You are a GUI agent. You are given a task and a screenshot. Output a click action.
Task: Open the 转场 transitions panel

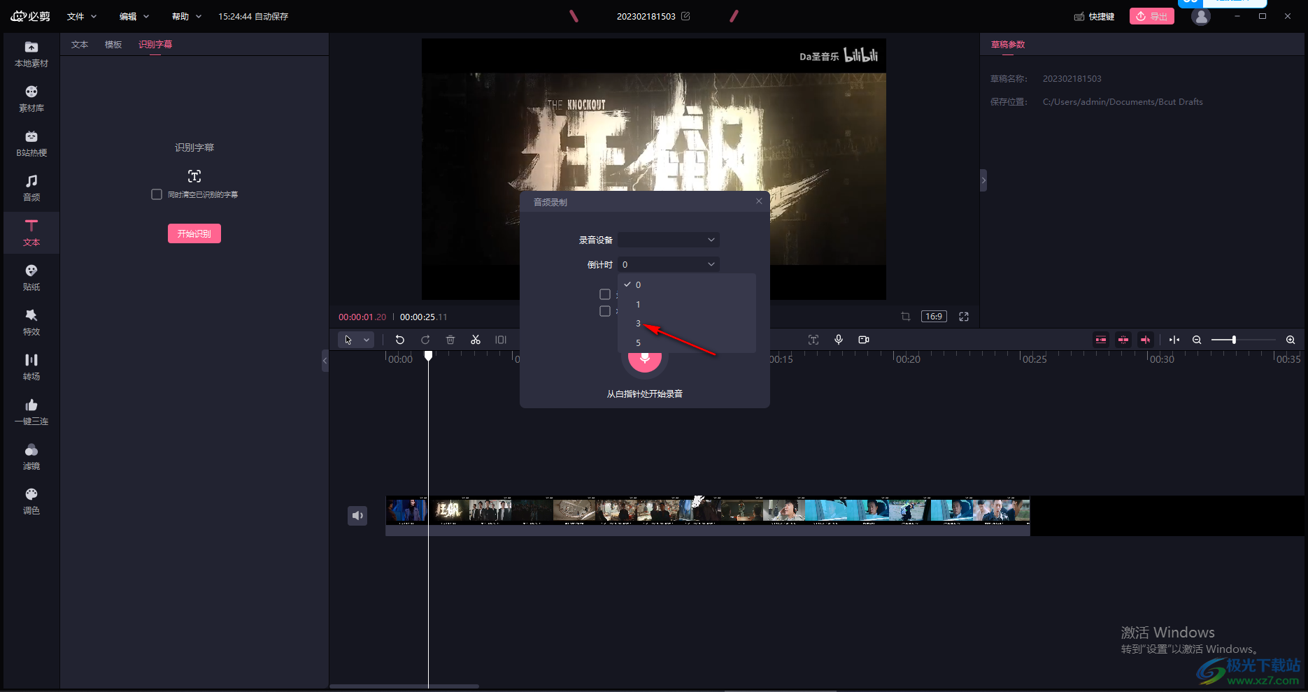click(x=31, y=368)
